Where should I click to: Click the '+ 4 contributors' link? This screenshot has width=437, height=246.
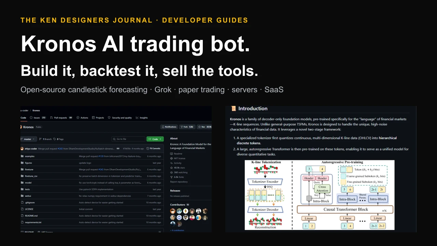pyautogui.click(x=177, y=230)
